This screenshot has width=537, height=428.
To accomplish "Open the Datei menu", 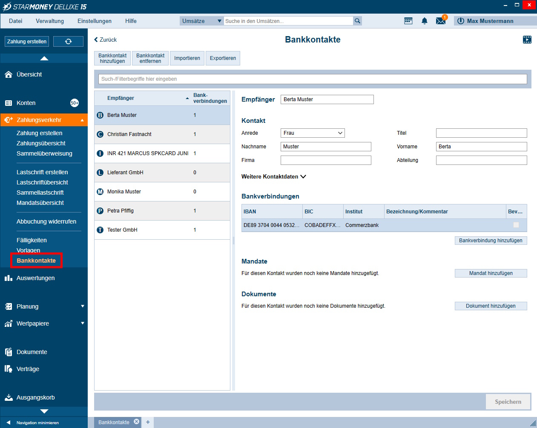I will [16, 21].
